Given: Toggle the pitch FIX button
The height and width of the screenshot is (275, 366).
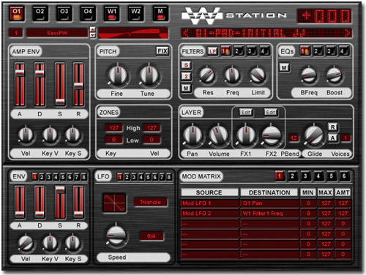Looking at the screenshot, I should tap(163, 51).
